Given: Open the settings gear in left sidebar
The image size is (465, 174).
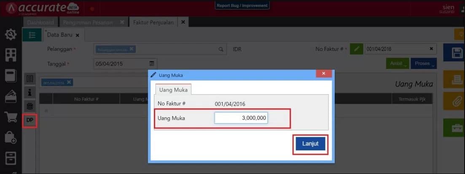Looking at the screenshot, I should point(11,35).
